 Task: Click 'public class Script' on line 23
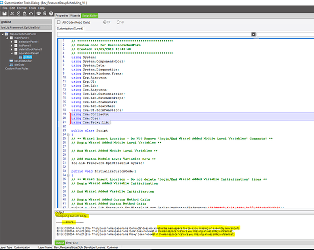coord(90,130)
